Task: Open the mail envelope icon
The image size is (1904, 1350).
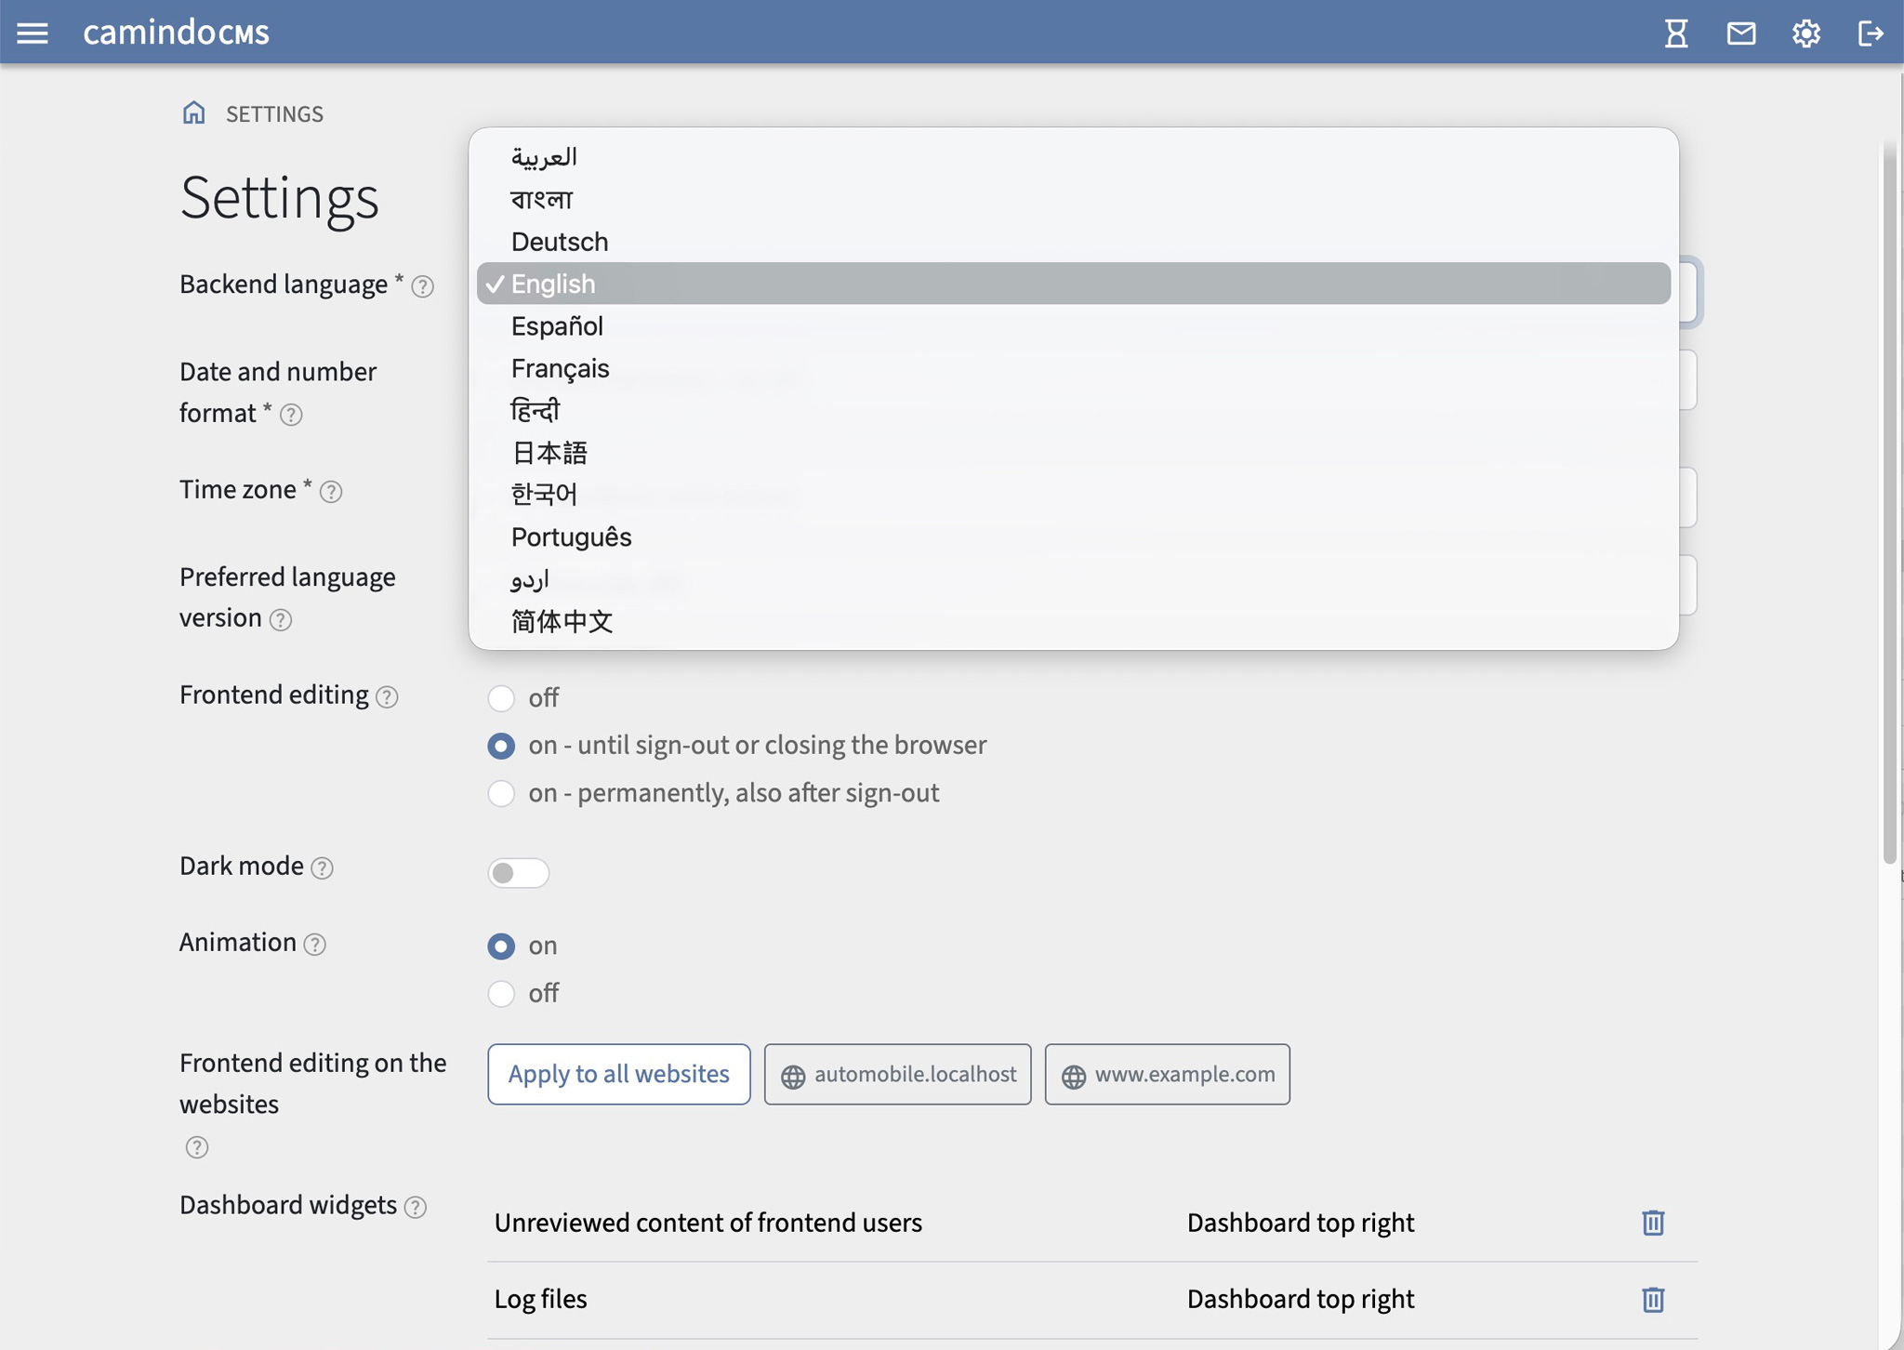Action: 1741,33
